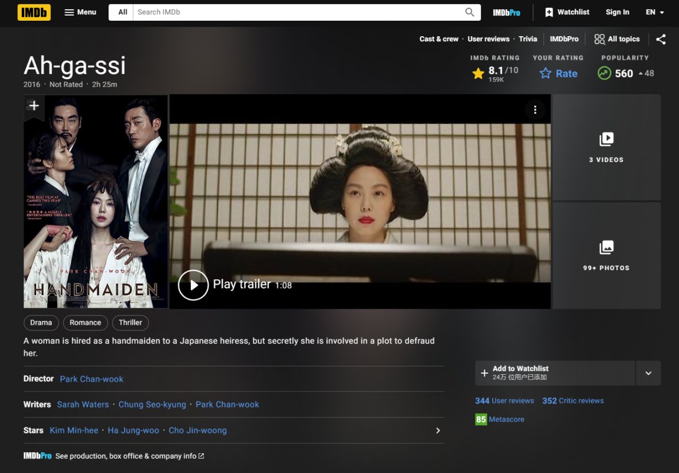Image resolution: width=679 pixels, height=473 pixels.
Task: Open 352 Critic reviews
Action: [573, 401]
